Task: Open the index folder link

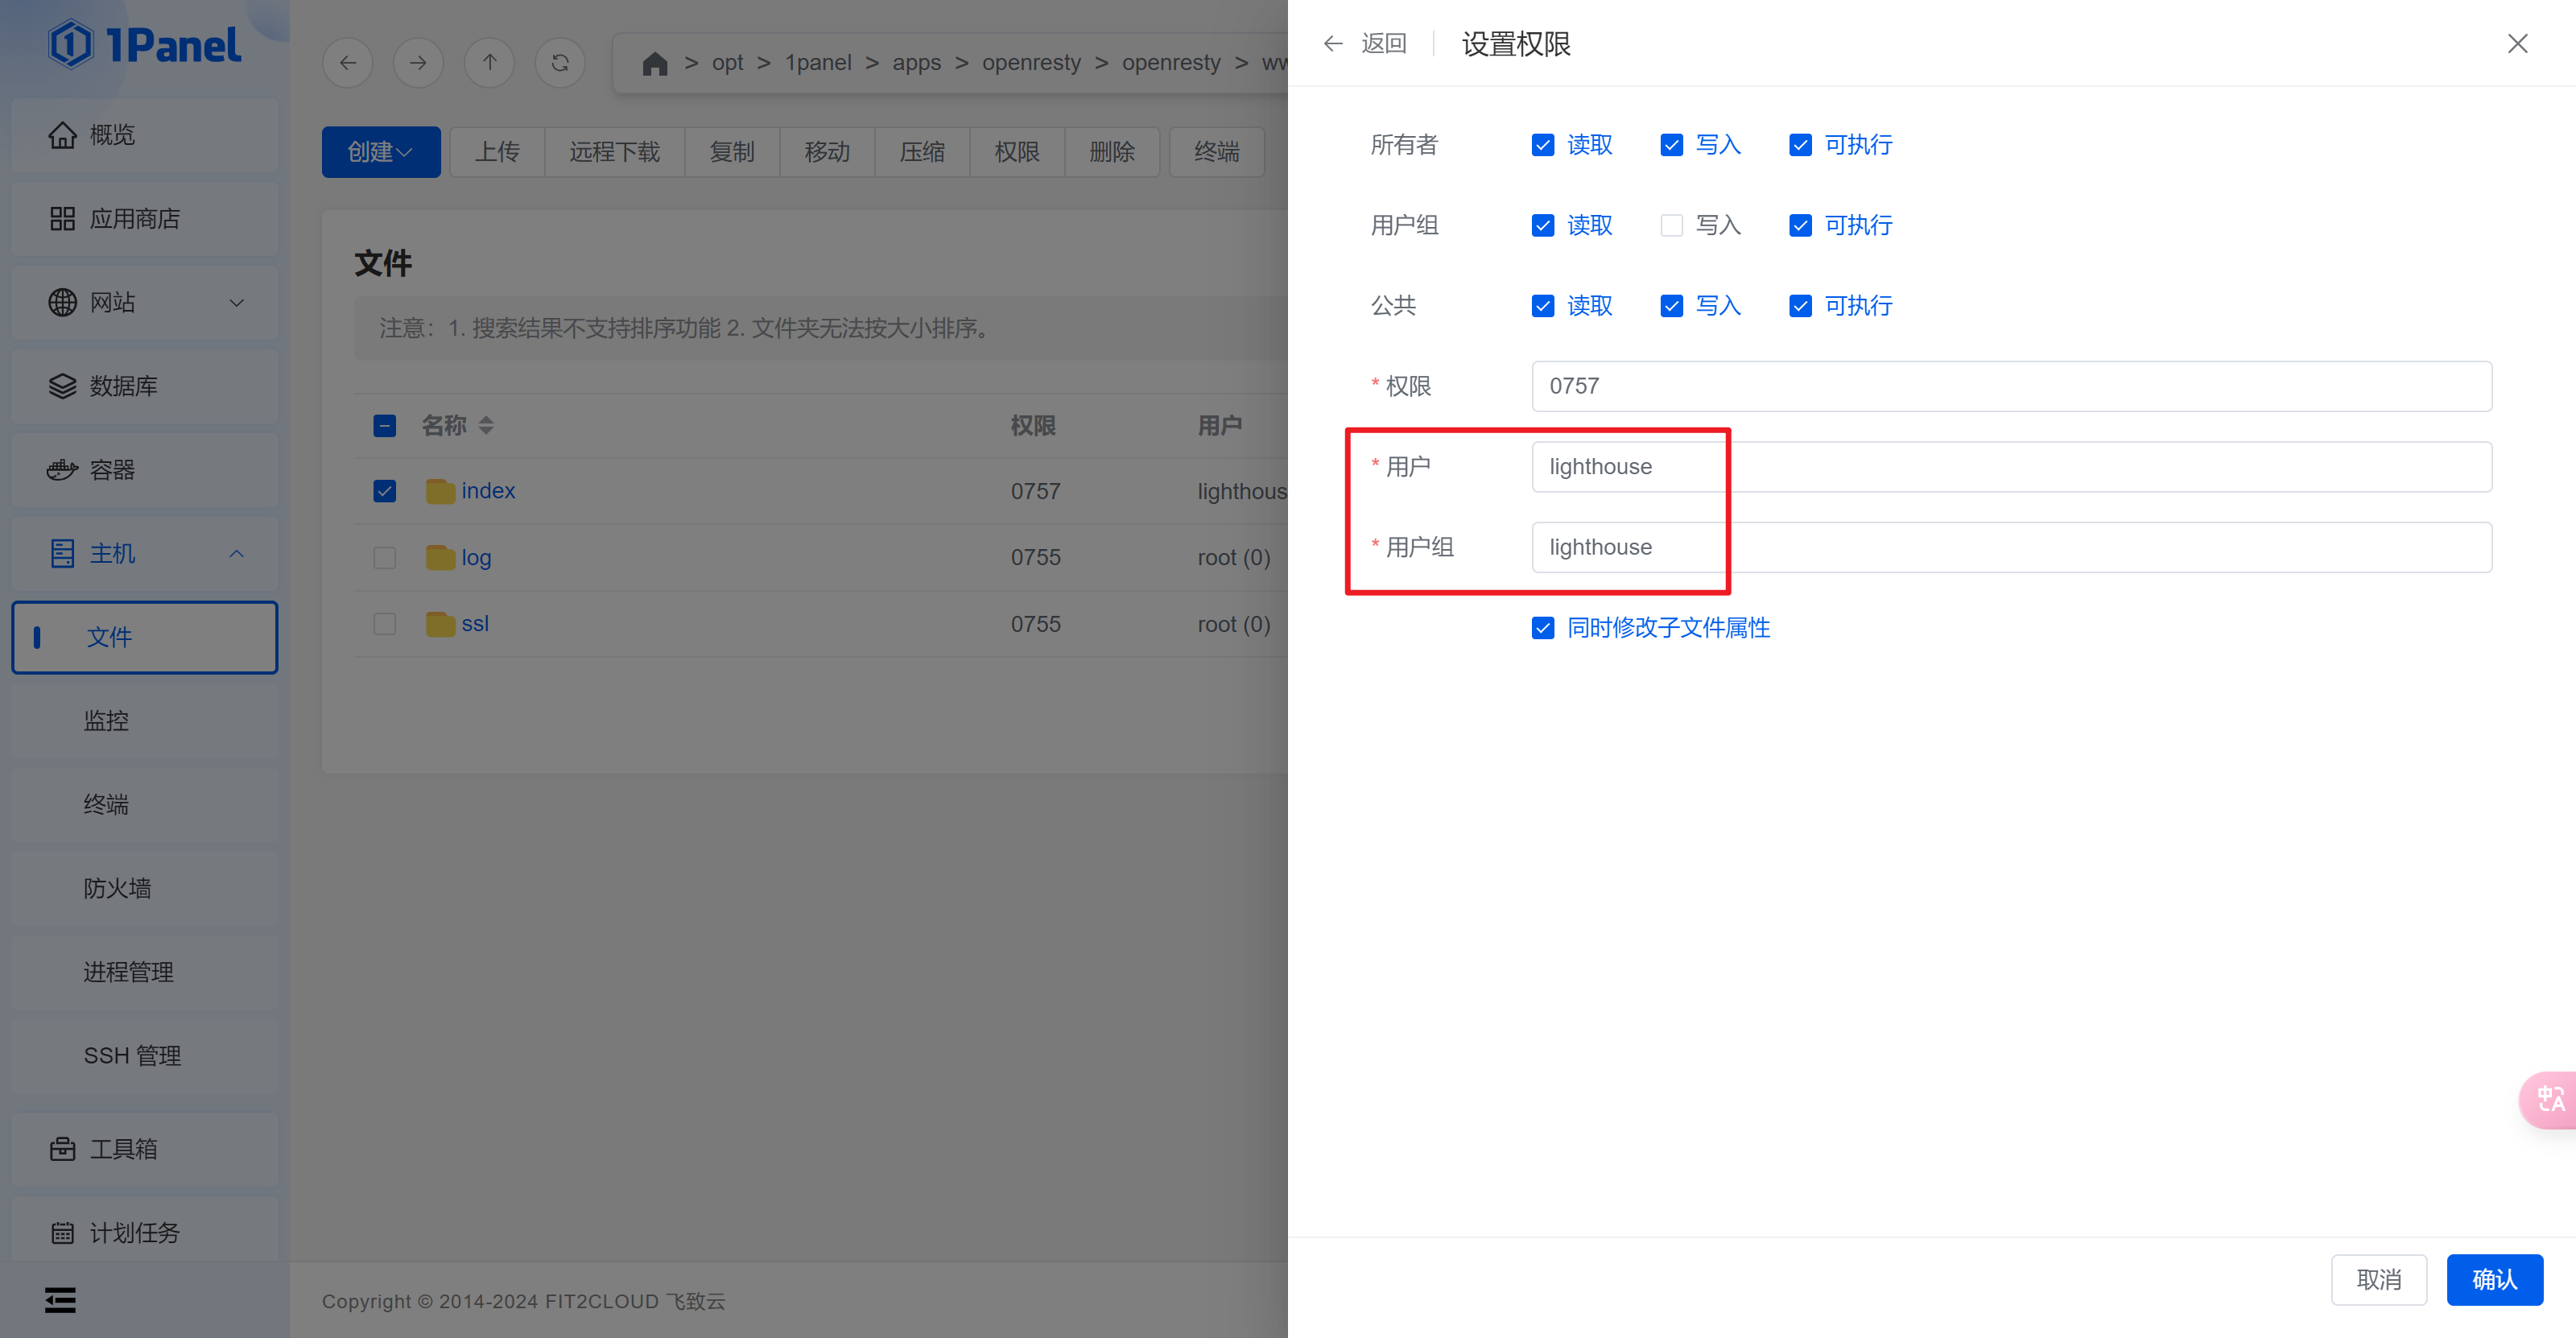Action: (488, 491)
